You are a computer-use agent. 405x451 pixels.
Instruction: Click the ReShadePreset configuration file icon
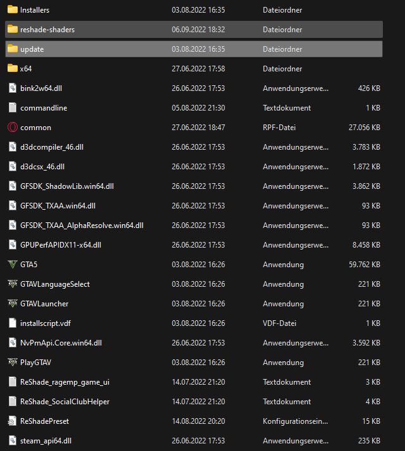click(x=13, y=421)
